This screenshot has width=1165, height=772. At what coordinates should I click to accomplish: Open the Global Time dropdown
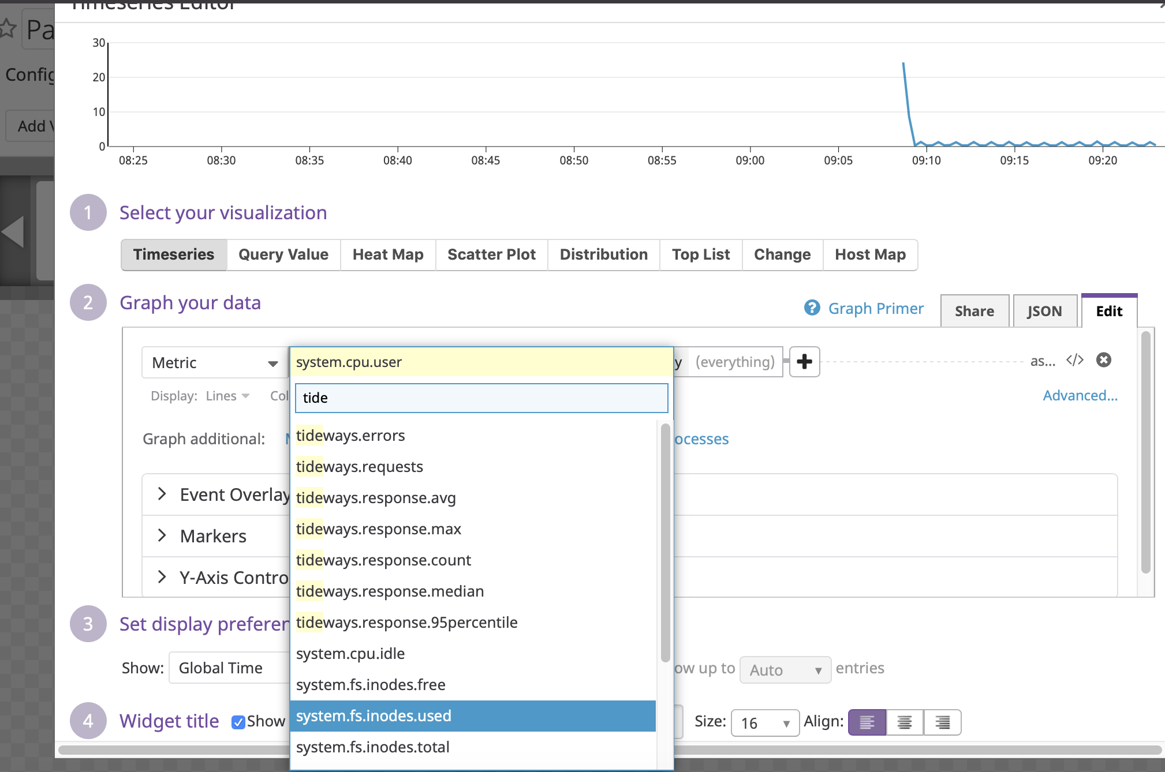tap(229, 668)
